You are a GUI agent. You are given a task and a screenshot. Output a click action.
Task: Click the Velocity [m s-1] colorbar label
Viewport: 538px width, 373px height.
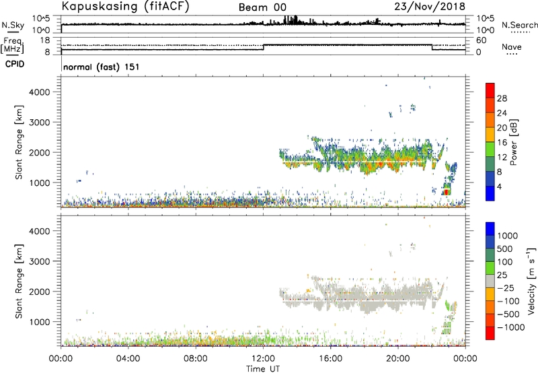531,281
